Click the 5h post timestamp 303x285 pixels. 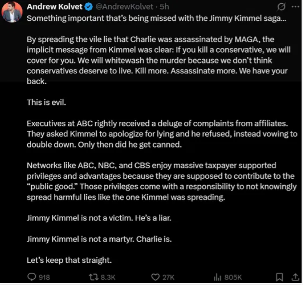click(x=164, y=7)
